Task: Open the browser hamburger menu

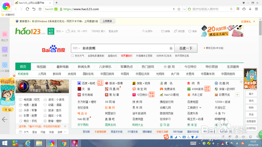Action: tap(256, 9)
